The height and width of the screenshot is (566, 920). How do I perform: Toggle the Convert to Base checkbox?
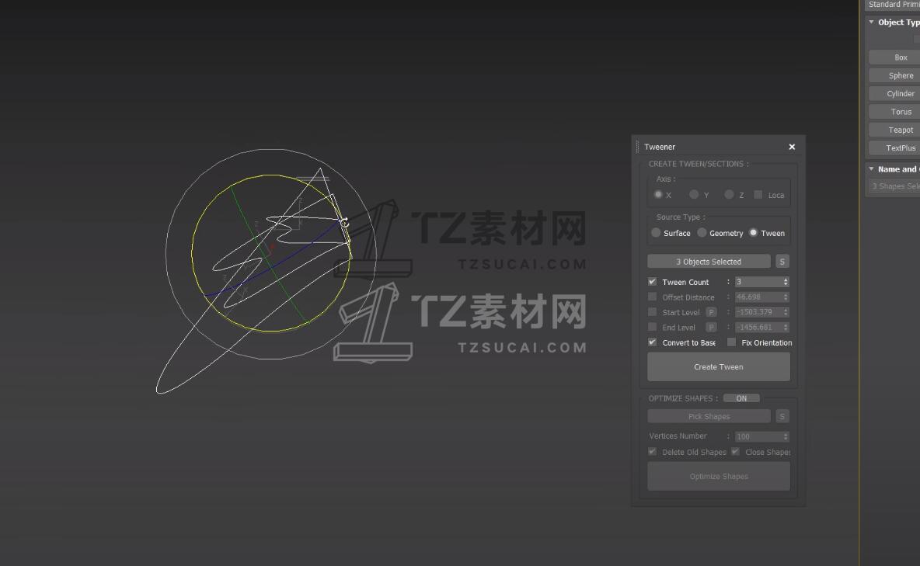click(x=652, y=342)
